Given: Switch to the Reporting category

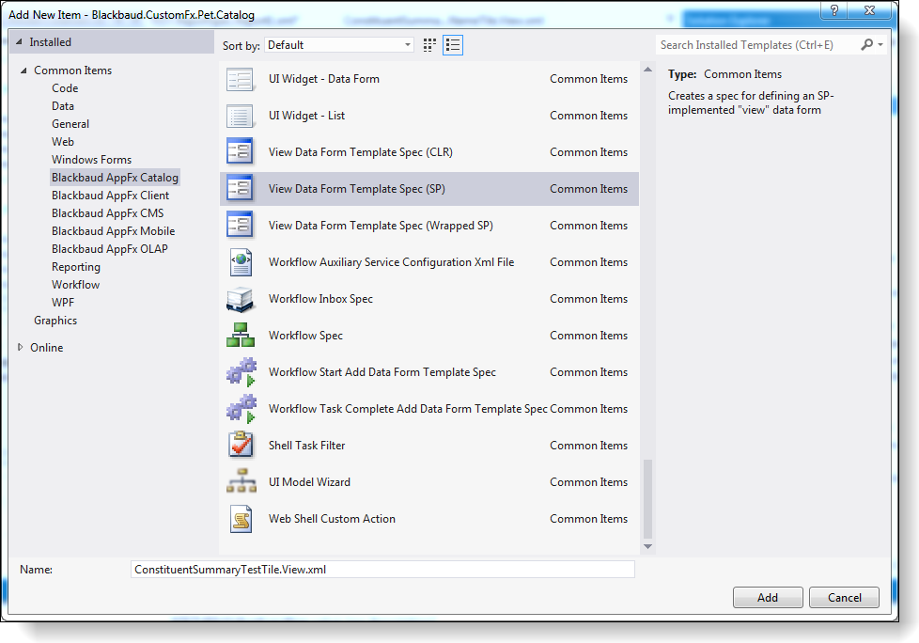Looking at the screenshot, I should (75, 266).
